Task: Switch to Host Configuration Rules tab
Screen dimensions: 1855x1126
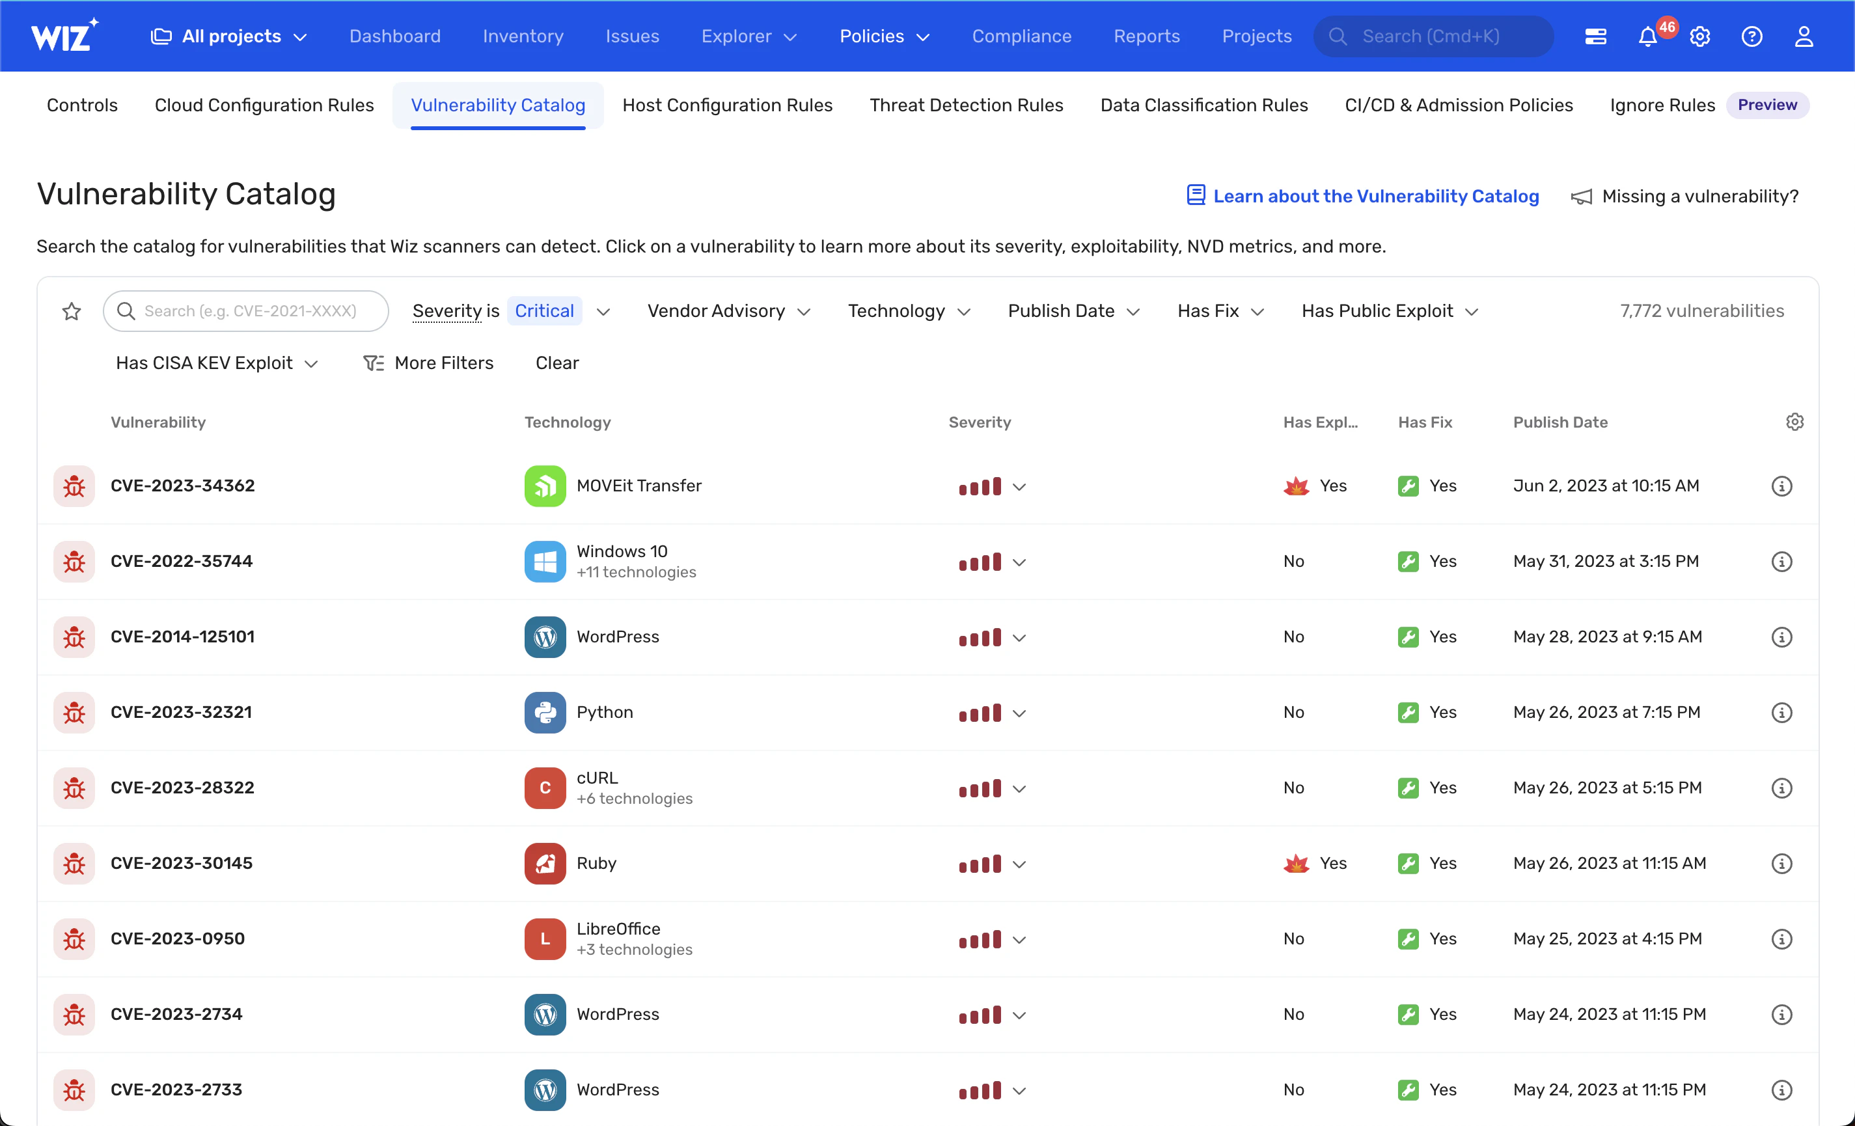Action: click(x=728, y=103)
